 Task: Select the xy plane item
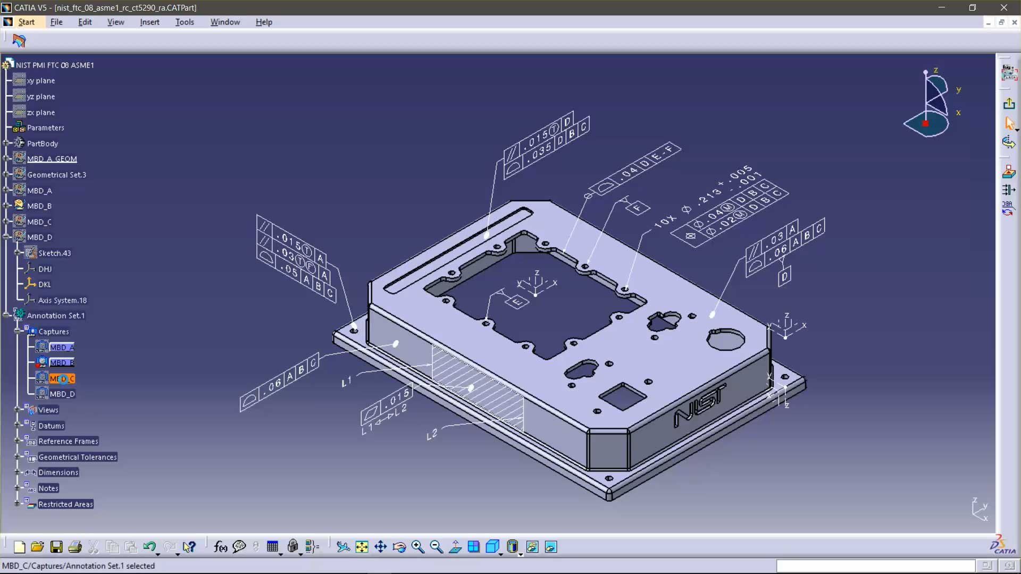40,80
